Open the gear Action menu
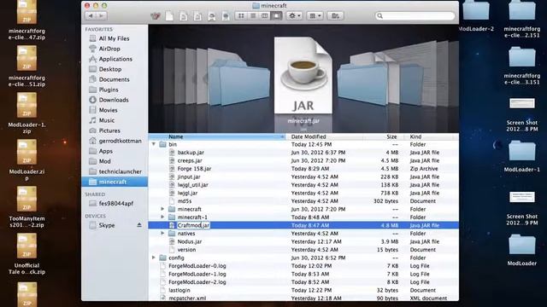547x307 pixels. tap(294, 15)
